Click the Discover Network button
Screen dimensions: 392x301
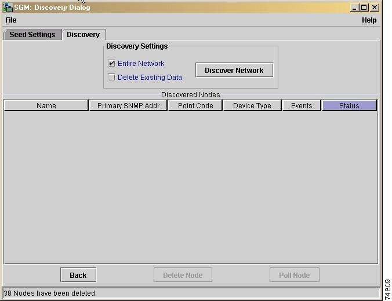pos(234,70)
